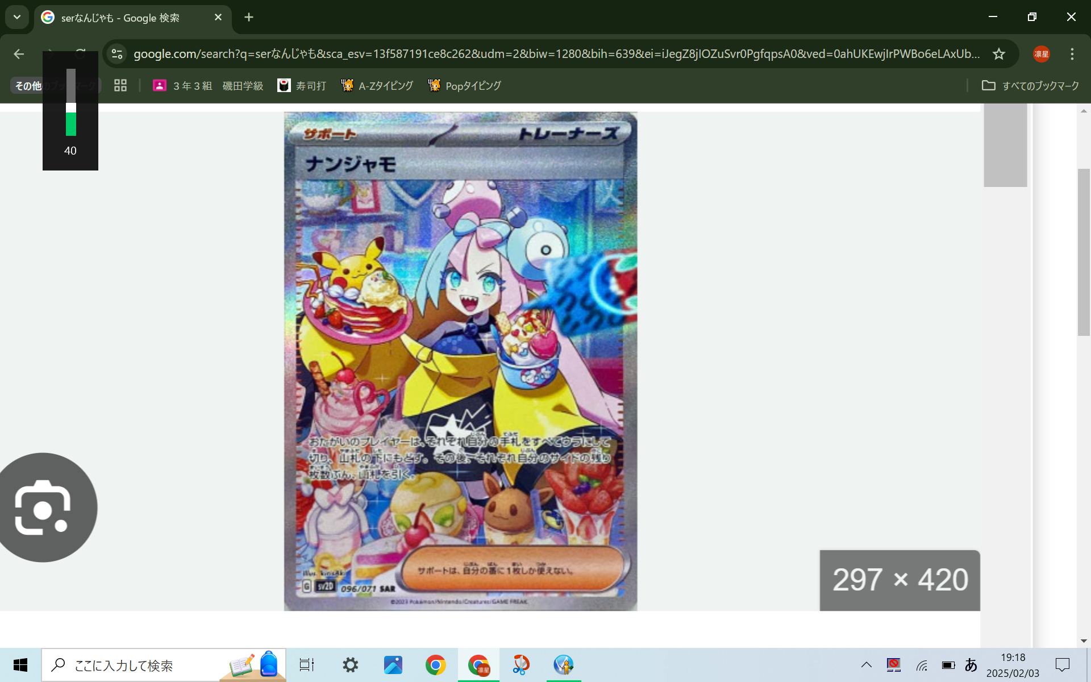Bookmark this page with star icon

pyautogui.click(x=998, y=54)
